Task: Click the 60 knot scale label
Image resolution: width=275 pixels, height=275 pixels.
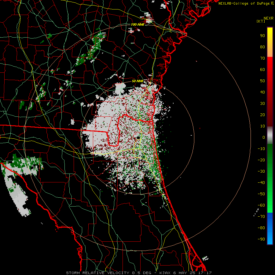Action: pos(262,70)
